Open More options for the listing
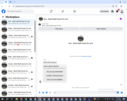The image size is (127, 101). tap(101, 29)
